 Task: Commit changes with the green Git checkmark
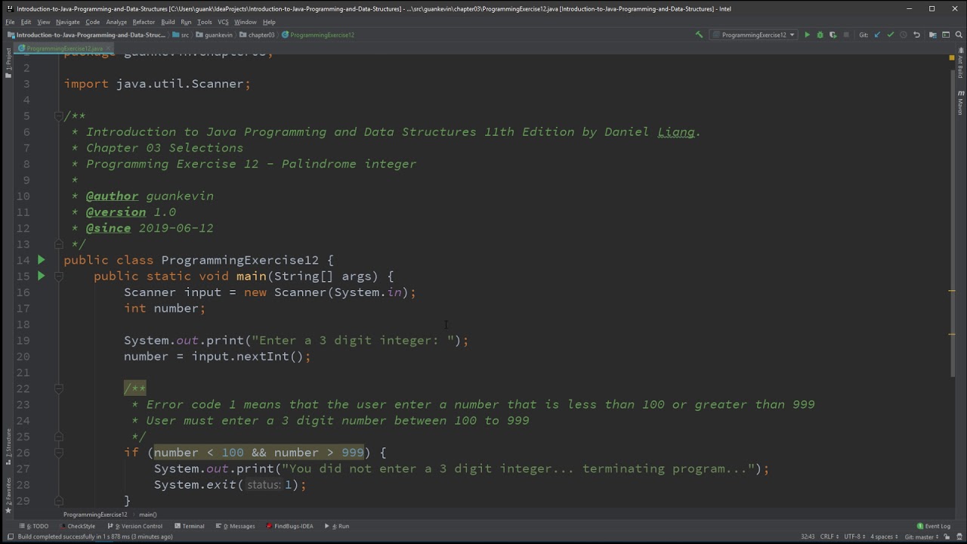click(x=890, y=35)
